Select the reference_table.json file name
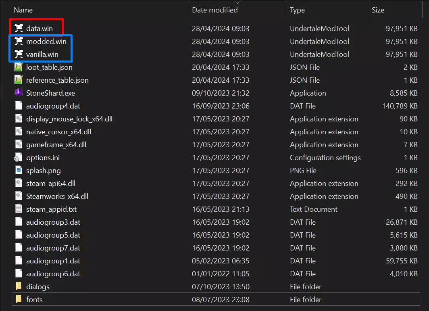 [x=57, y=80]
